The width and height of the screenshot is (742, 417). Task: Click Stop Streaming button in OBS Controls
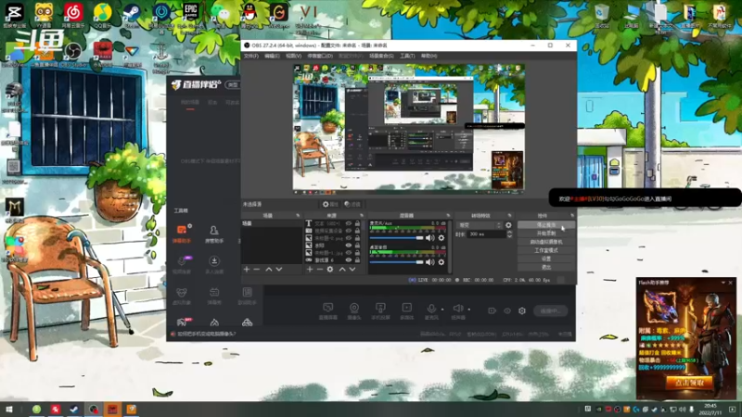tap(546, 225)
